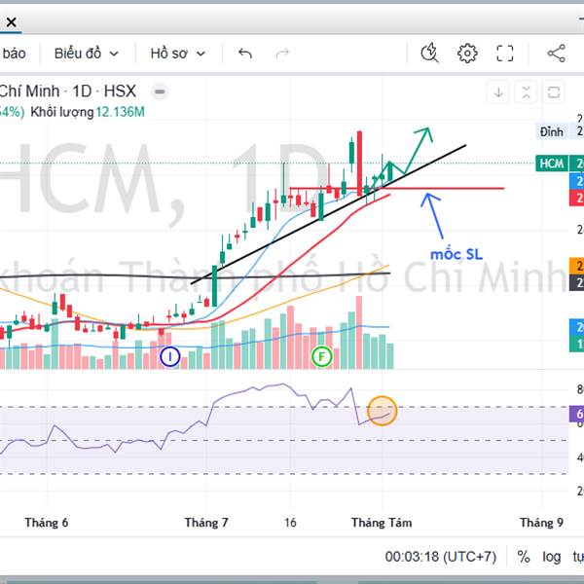Toggle fullscreen mode icon
The width and height of the screenshot is (584, 584).
(x=505, y=53)
